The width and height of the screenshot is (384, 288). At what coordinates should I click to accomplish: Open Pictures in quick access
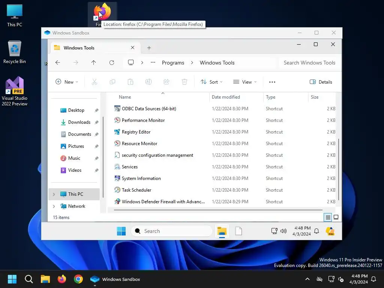coord(76,146)
